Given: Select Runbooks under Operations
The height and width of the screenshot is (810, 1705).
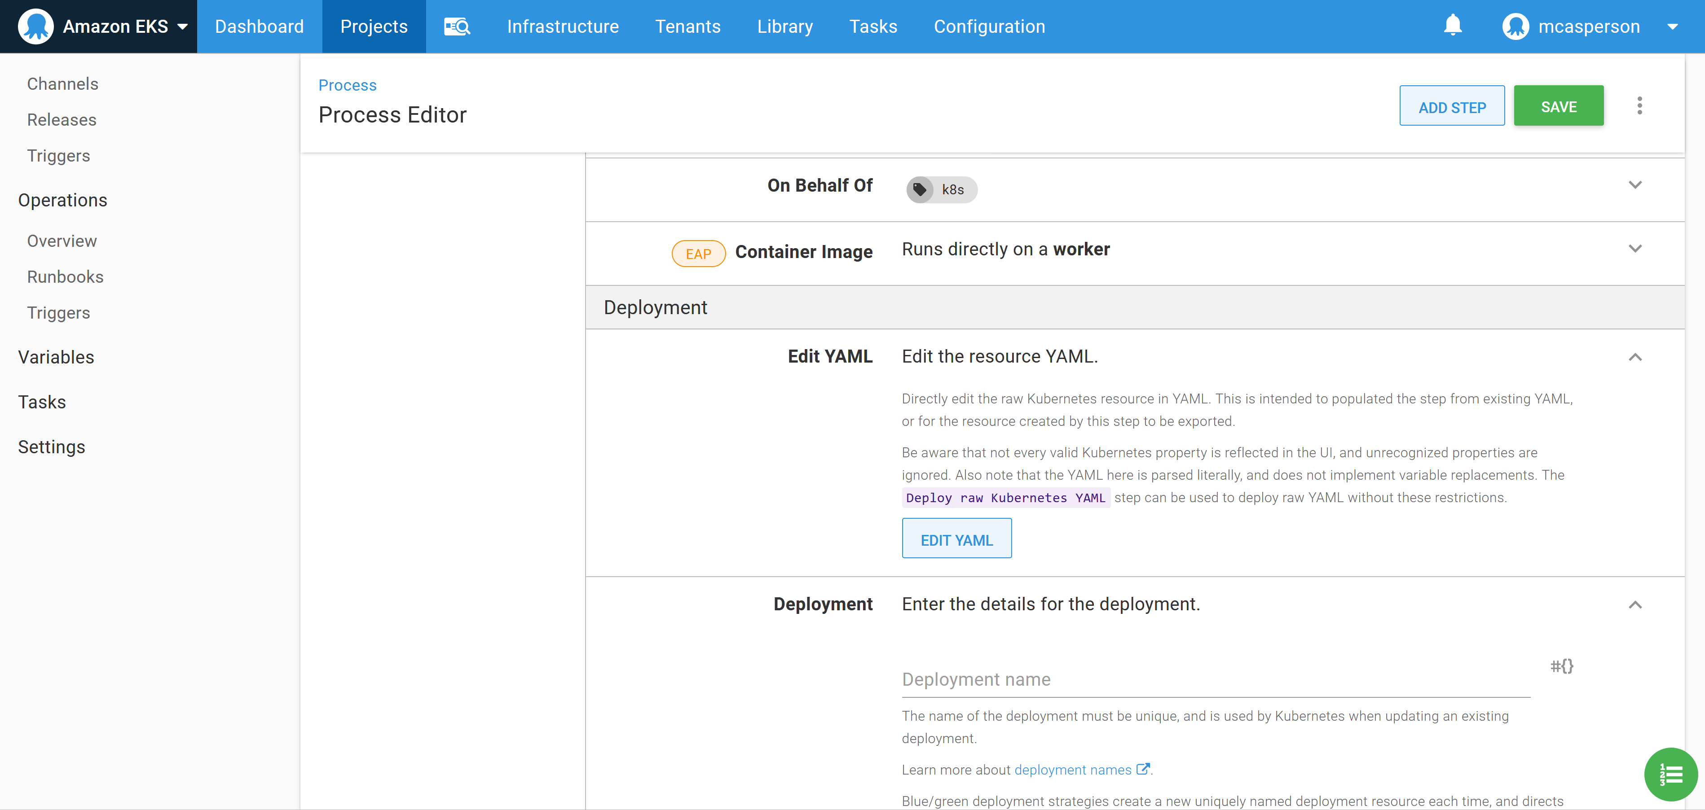Looking at the screenshot, I should 65,276.
